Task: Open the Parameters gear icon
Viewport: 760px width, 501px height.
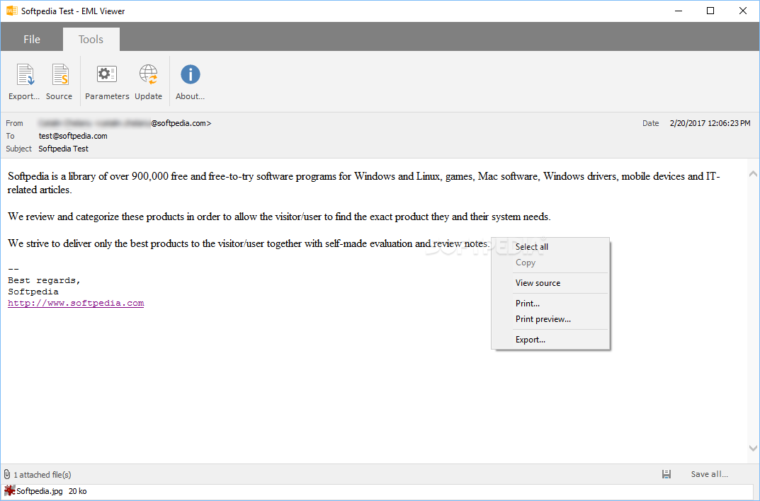Action: point(107,74)
